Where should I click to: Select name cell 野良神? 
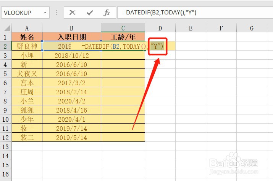[27, 46]
